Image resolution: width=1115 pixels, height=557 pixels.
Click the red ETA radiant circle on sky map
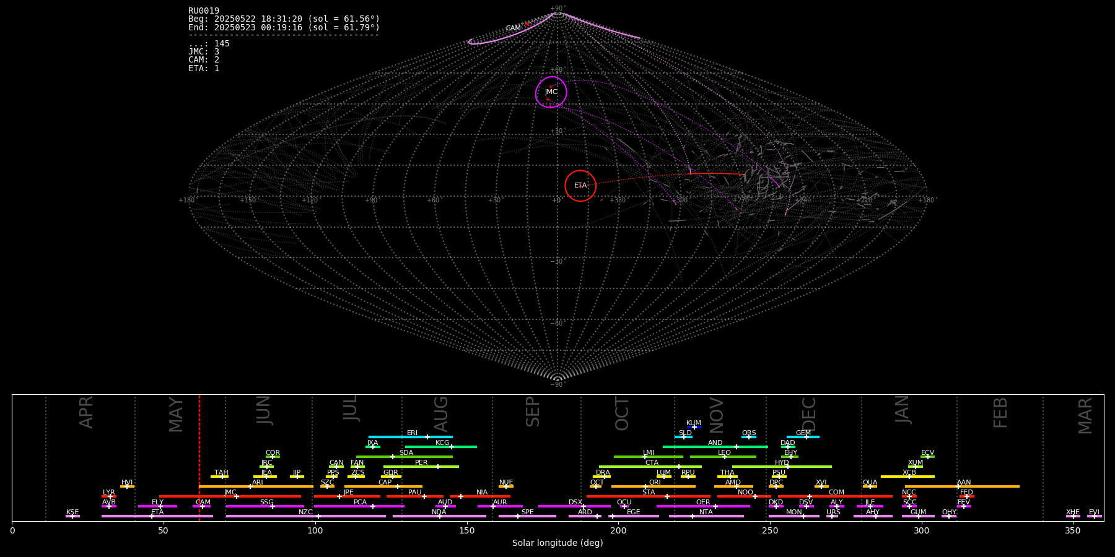pos(580,186)
